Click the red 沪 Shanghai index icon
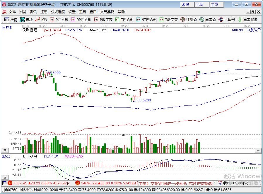263x194 pixels. [x=10, y=183]
